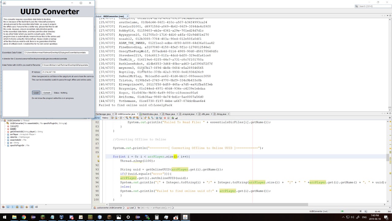Edit the Essentials Data Folder path field
This screenshot has height=221, width=392.
tap(56, 52)
